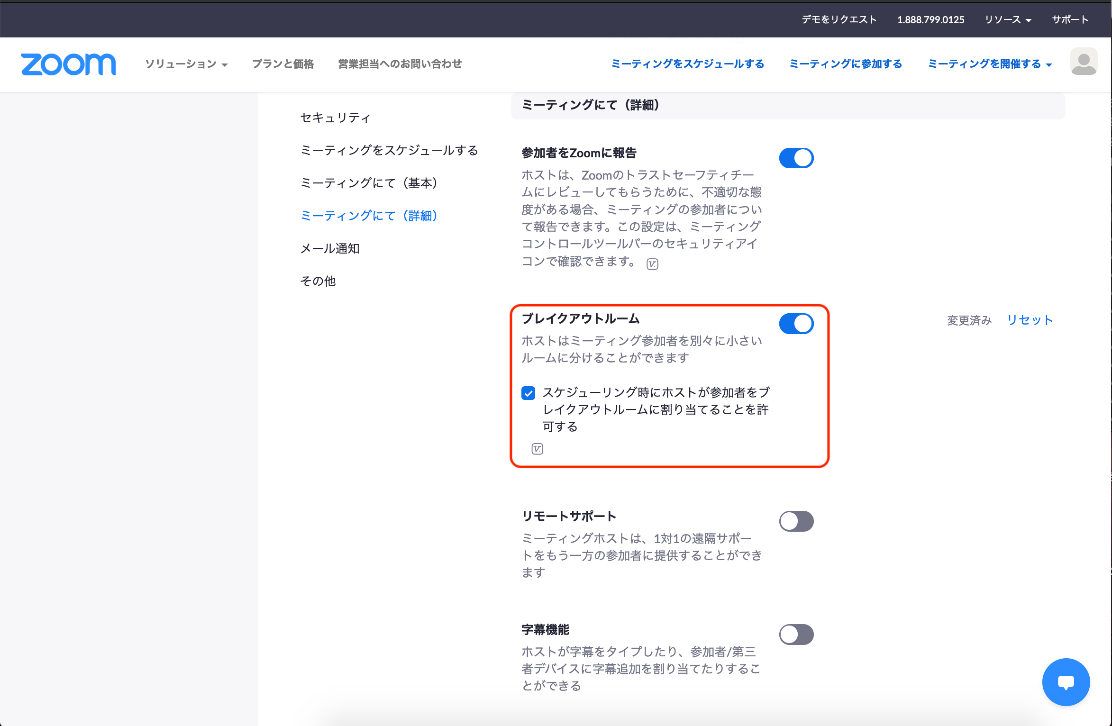Enable the リモートサポート toggle
Screen dimensions: 1112x726
pyautogui.click(x=796, y=521)
